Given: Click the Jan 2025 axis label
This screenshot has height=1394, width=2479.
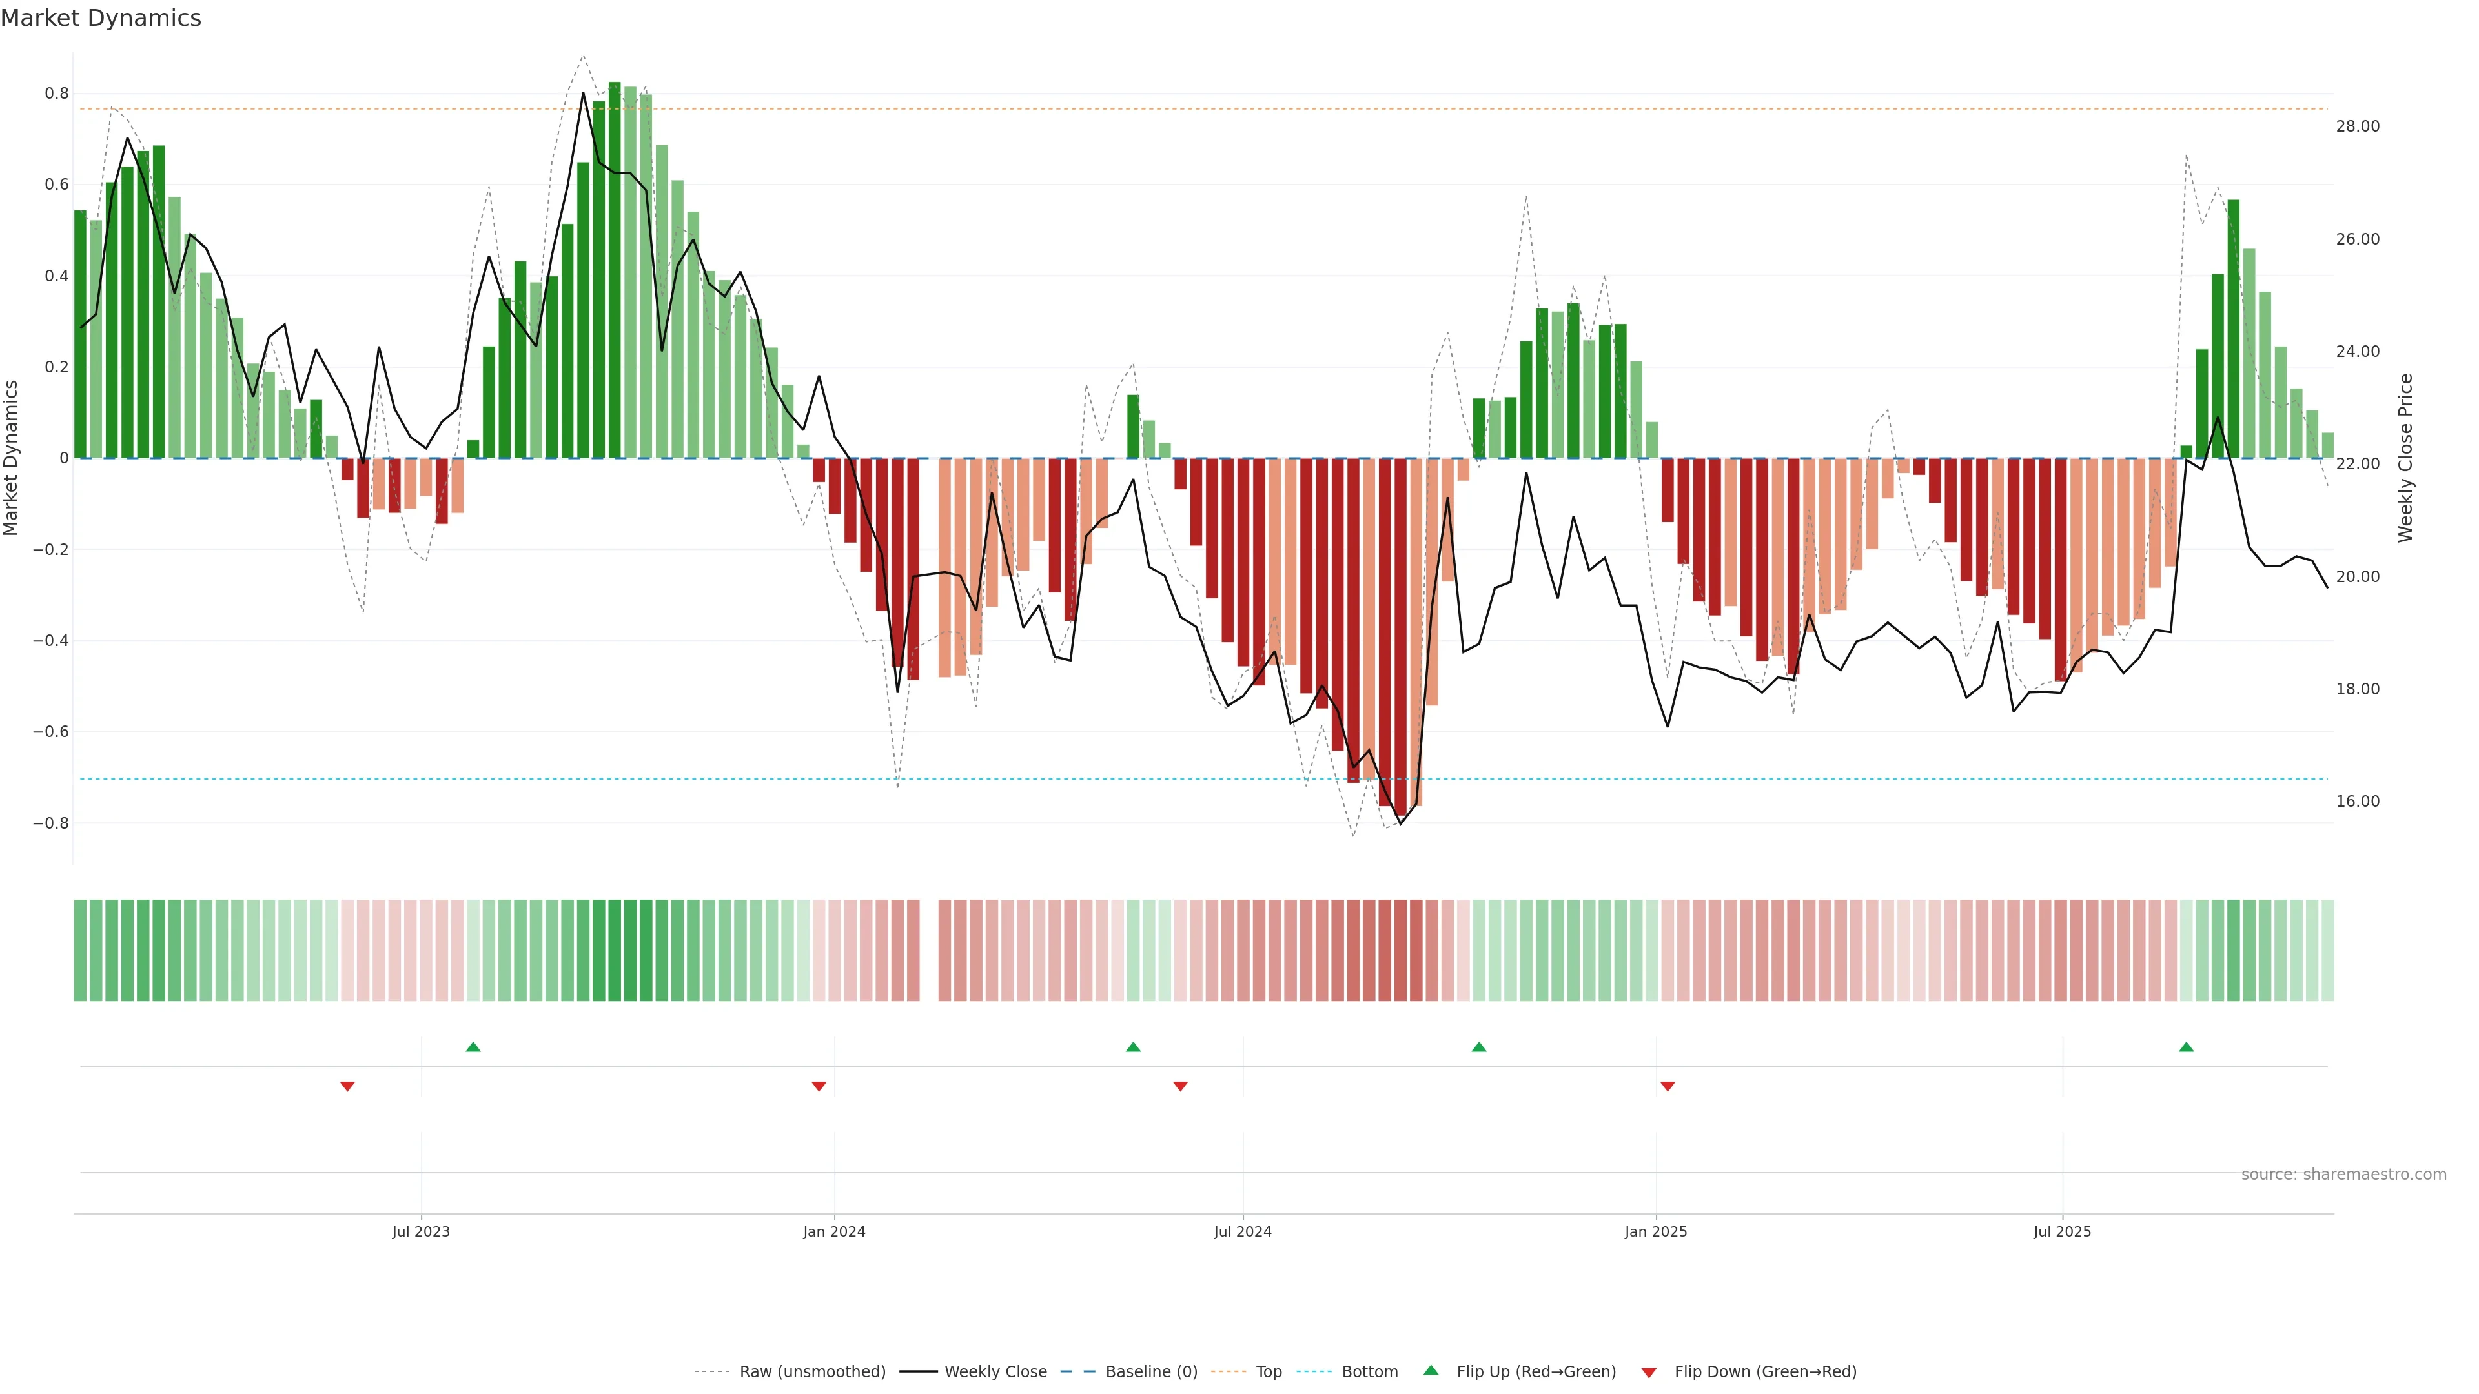Looking at the screenshot, I should pyautogui.click(x=1655, y=1231).
